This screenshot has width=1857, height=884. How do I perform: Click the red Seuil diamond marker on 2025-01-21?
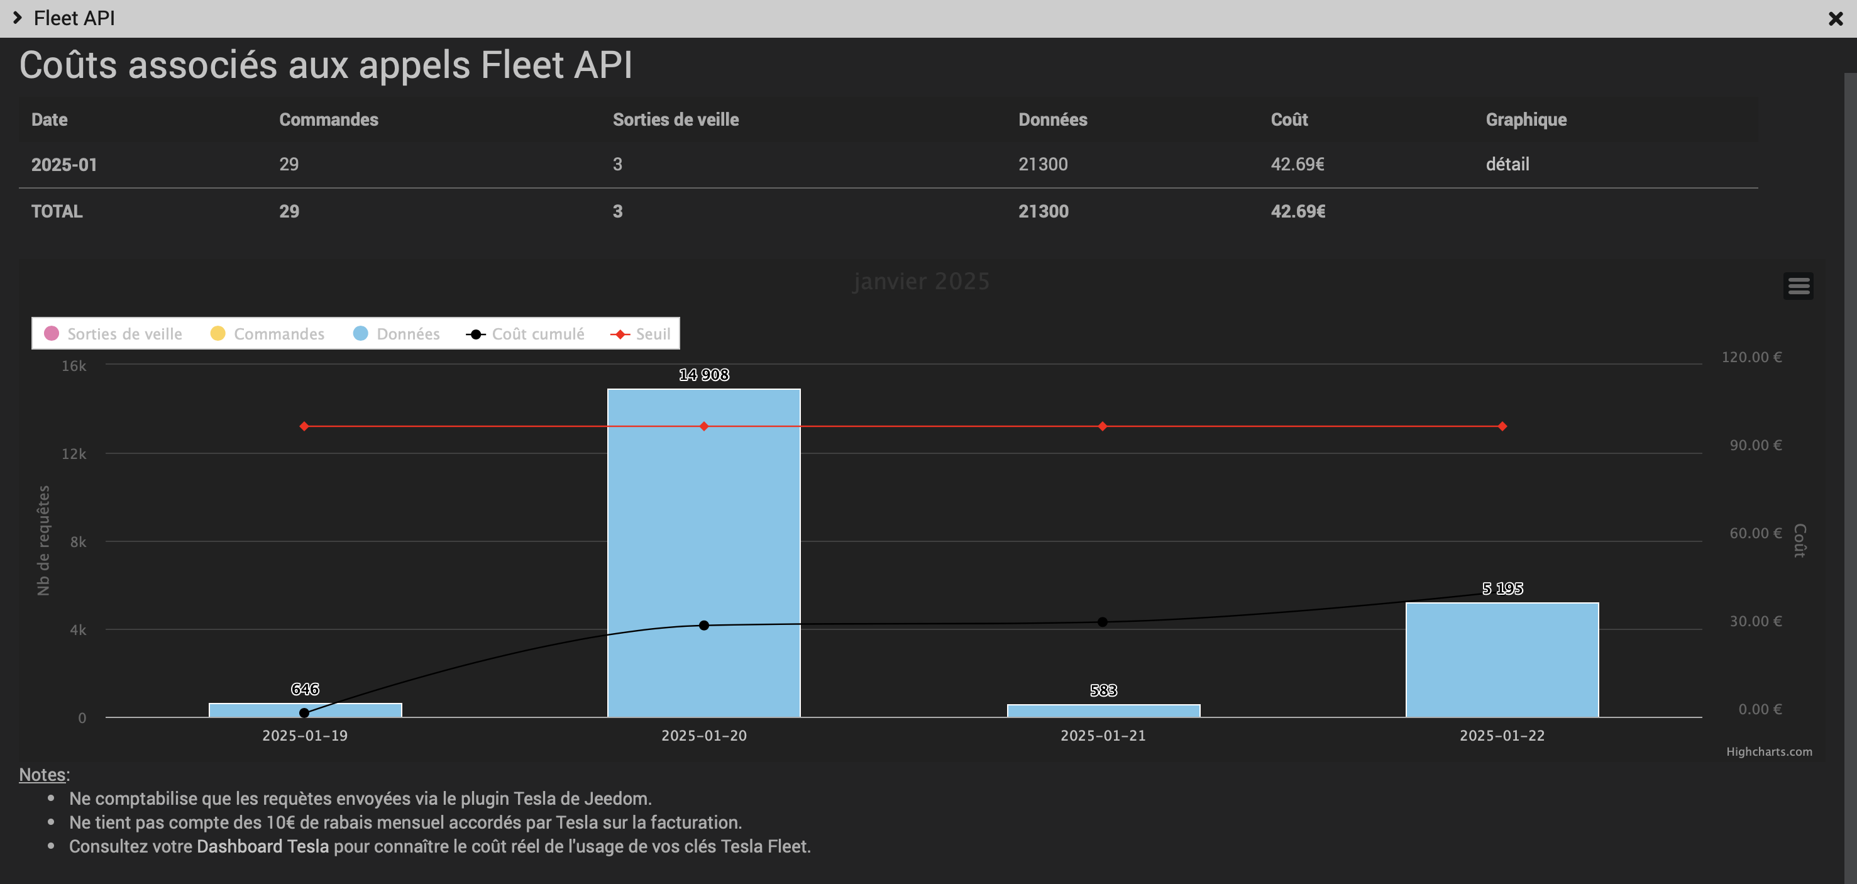(x=1102, y=426)
